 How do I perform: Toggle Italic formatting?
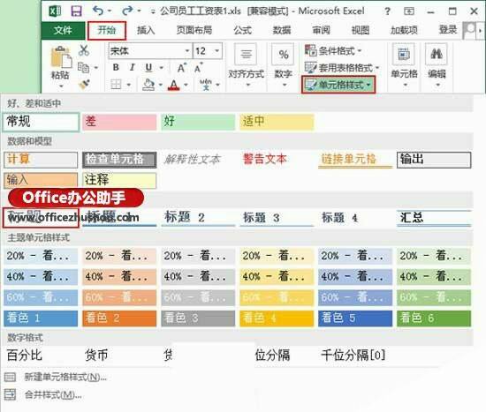click(x=133, y=67)
